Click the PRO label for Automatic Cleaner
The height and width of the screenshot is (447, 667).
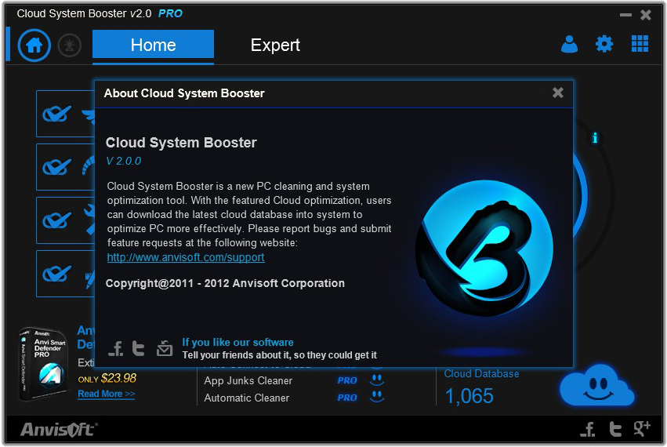(x=347, y=398)
